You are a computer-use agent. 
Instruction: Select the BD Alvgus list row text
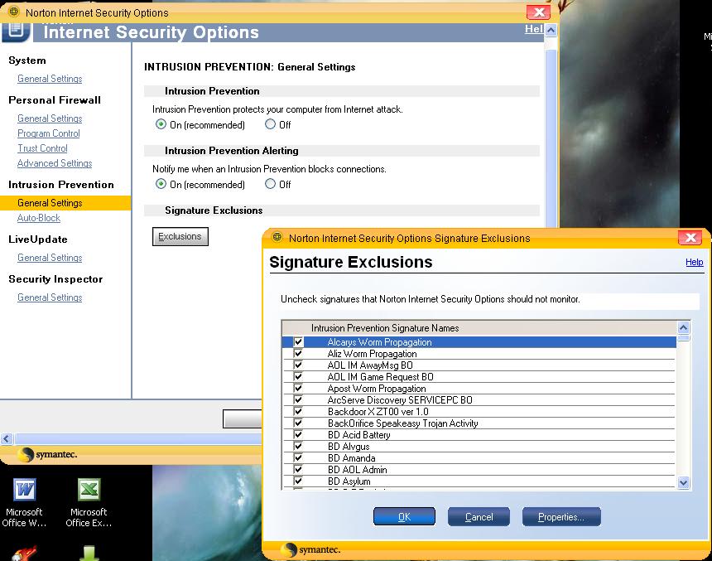(349, 447)
